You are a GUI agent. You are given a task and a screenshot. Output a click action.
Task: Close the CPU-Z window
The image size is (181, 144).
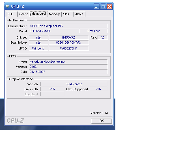pyautogui.click(x=109, y=6)
